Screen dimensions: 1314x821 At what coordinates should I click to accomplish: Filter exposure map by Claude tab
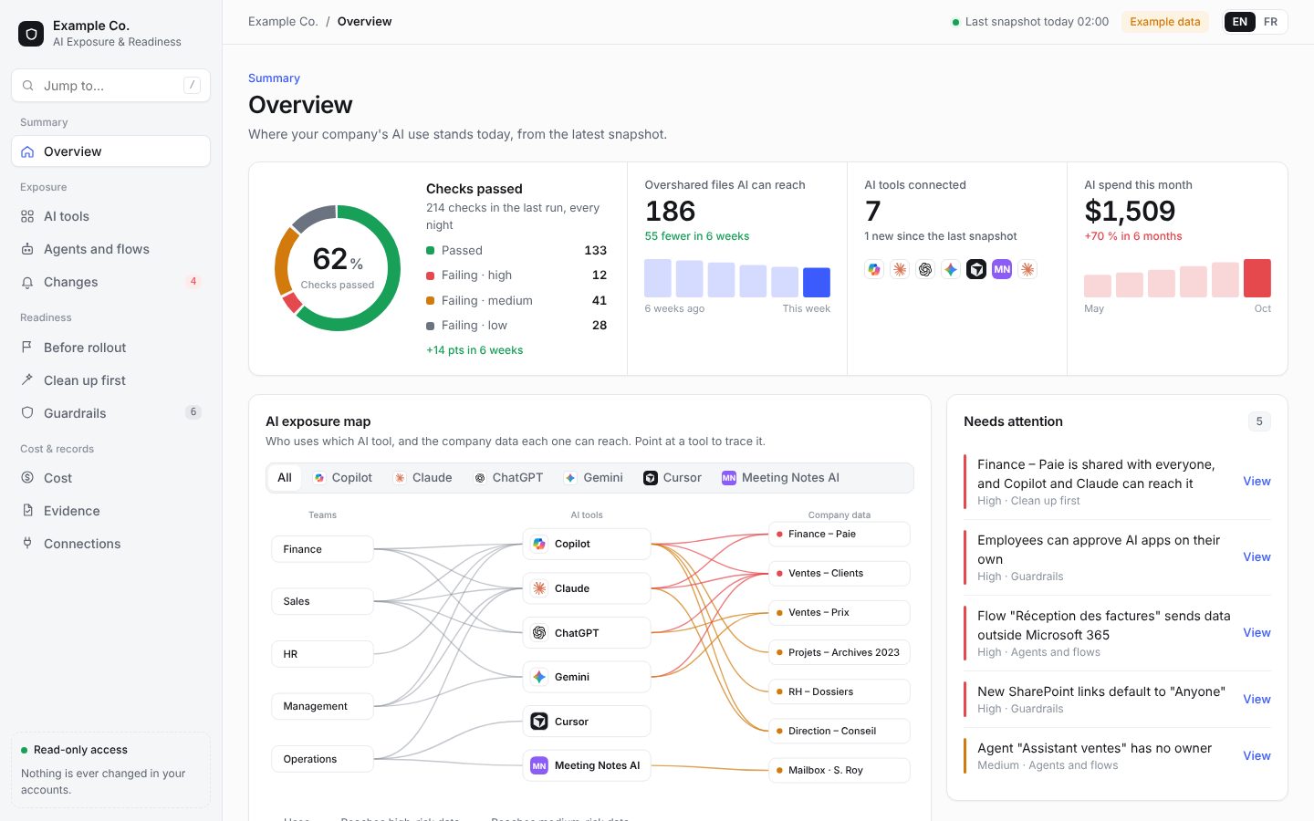tap(422, 478)
